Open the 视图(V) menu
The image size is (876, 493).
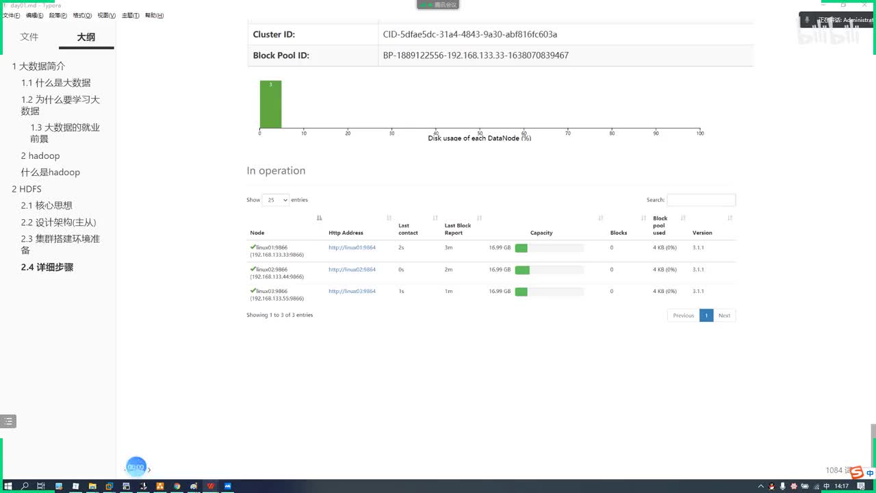click(106, 15)
